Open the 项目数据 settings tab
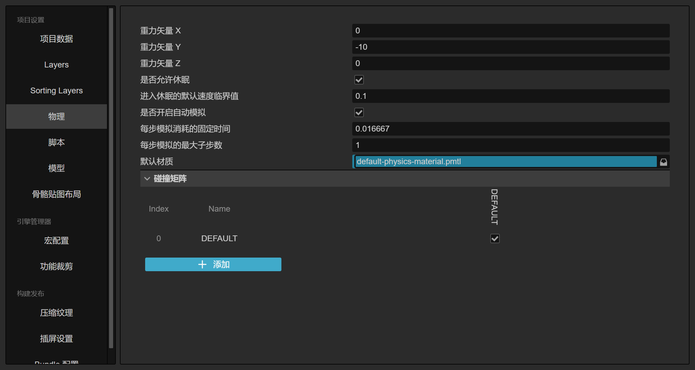 click(57, 39)
